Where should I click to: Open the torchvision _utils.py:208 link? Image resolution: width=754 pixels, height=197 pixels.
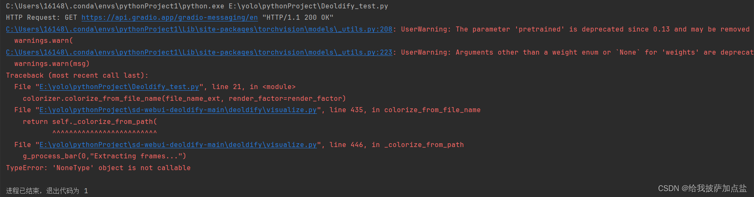pyautogui.click(x=199, y=29)
